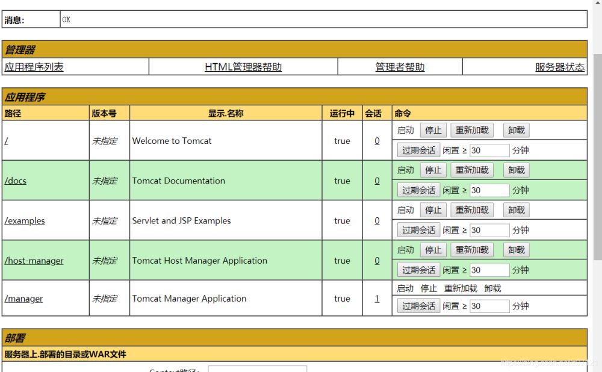Viewport: 602px width, 372px height.
Task: Undeploy the /host-manager application with 卸载
Action: click(x=516, y=250)
